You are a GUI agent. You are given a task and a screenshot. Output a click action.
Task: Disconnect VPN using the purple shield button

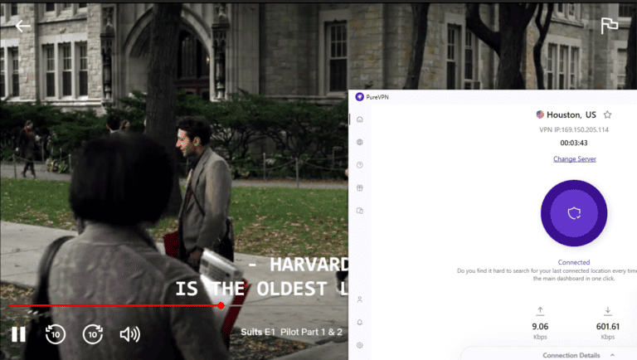click(574, 213)
